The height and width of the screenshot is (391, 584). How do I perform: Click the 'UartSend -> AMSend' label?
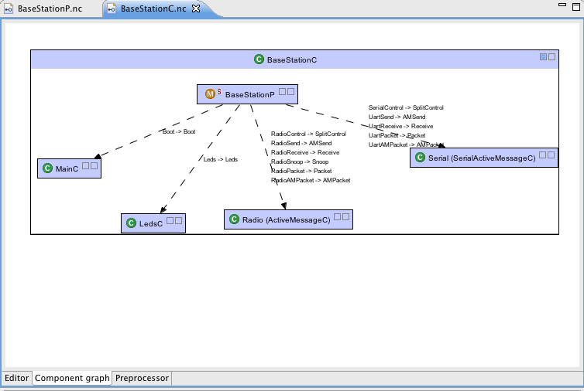(x=397, y=117)
